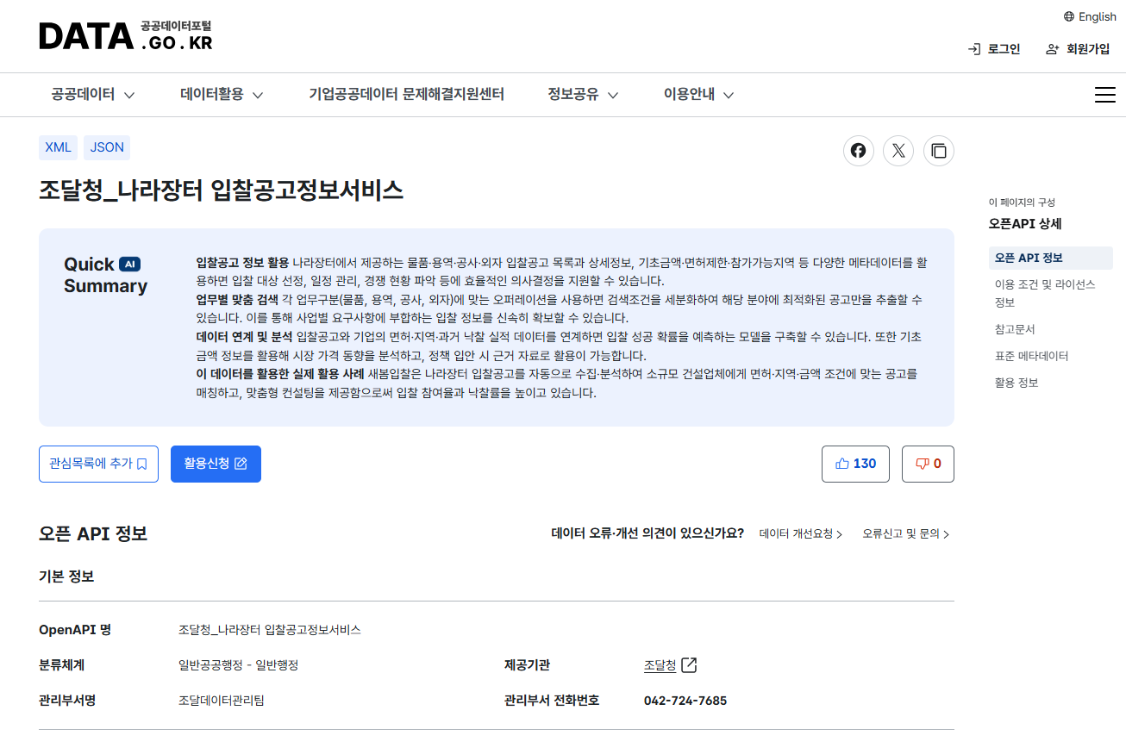Like with thumbs-up 130 button

855,464
